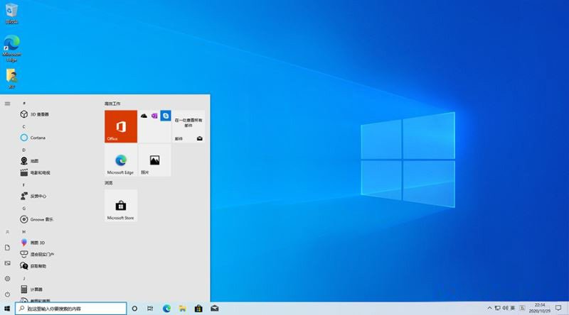Click the user account icon in Start rail
Image resolution: width=569 pixels, height=315 pixels.
(x=7, y=232)
